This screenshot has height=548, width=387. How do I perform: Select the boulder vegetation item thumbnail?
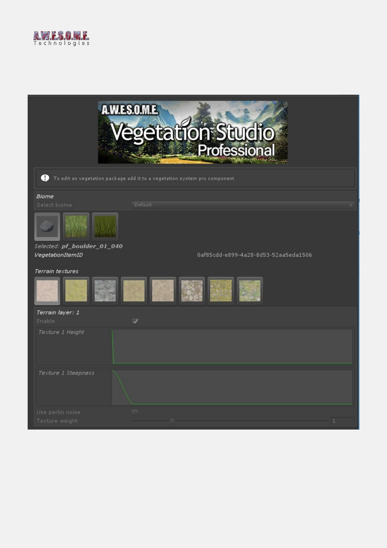click(x=47, y=226)
